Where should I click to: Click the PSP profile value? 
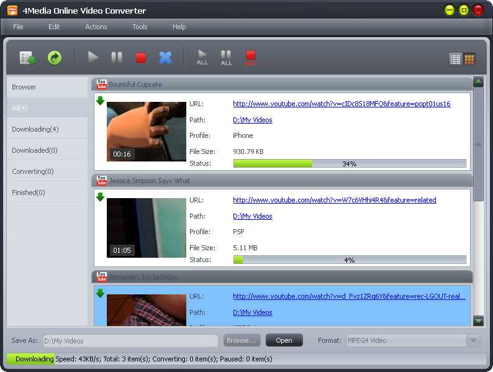point(238,232)
